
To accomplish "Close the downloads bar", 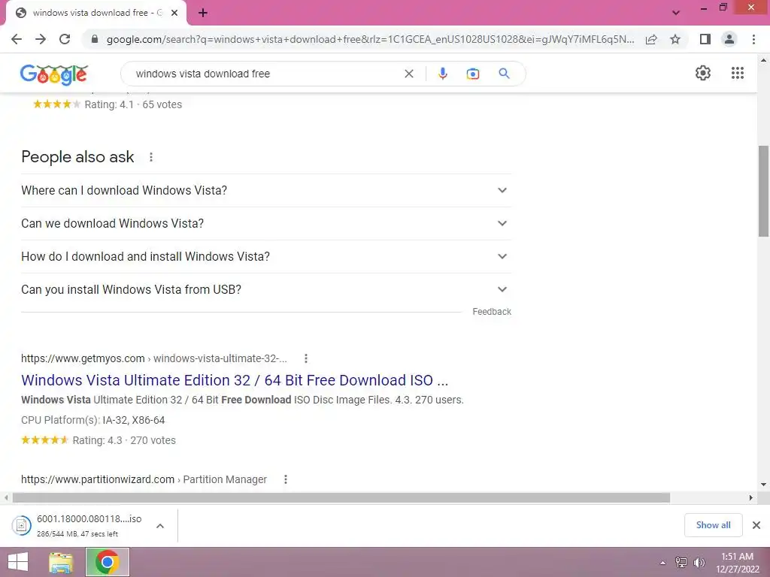I will [756, 525].
